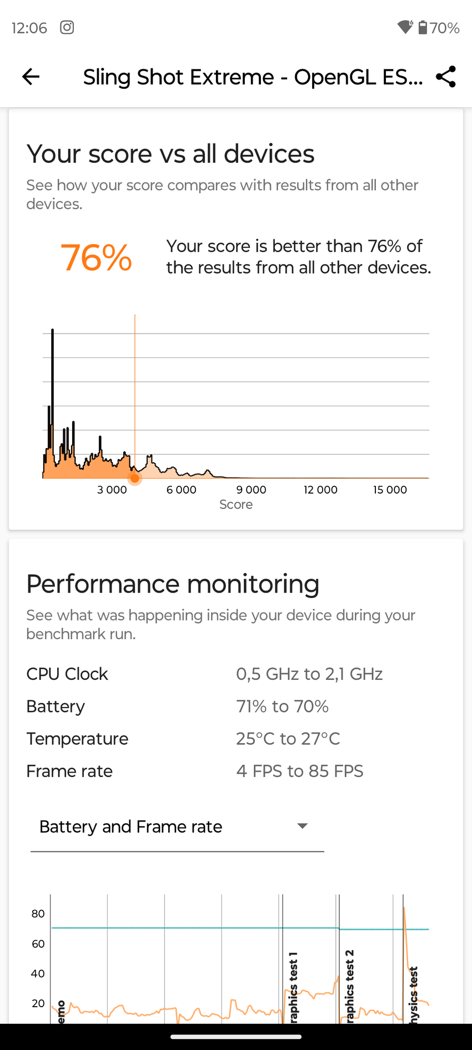The height and width of the screenshot is (1050, 472).
Task: Tap the dropdown arrow for chart type
Action: click(303, 826)
